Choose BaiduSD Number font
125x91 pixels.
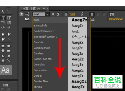pyautogui.click(x=50, y=31)
